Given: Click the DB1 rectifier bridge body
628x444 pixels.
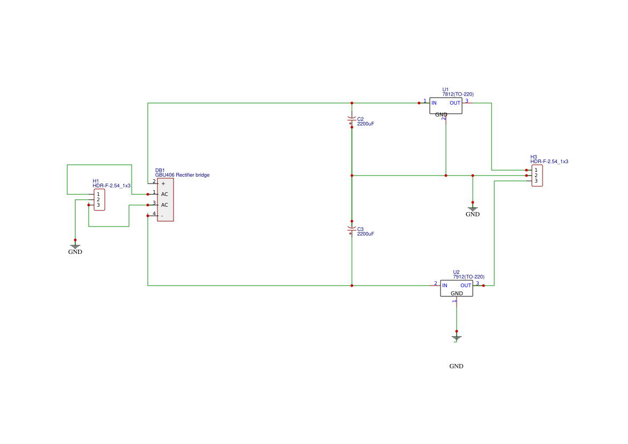Looking at the screenshot, I should (165, 200).
